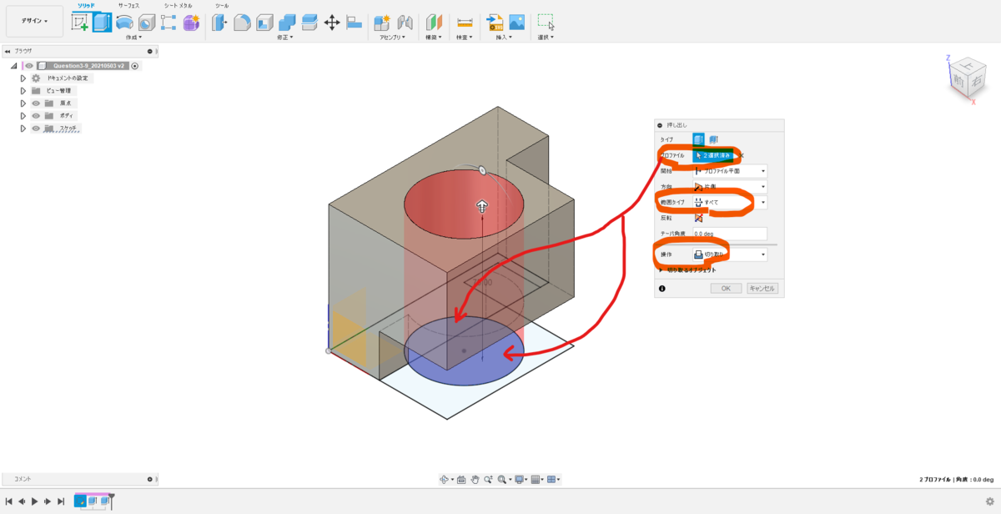This screenshot has width=1001, height=514.
Task: Clear the profile selection with the X
Action: (742, 155)
